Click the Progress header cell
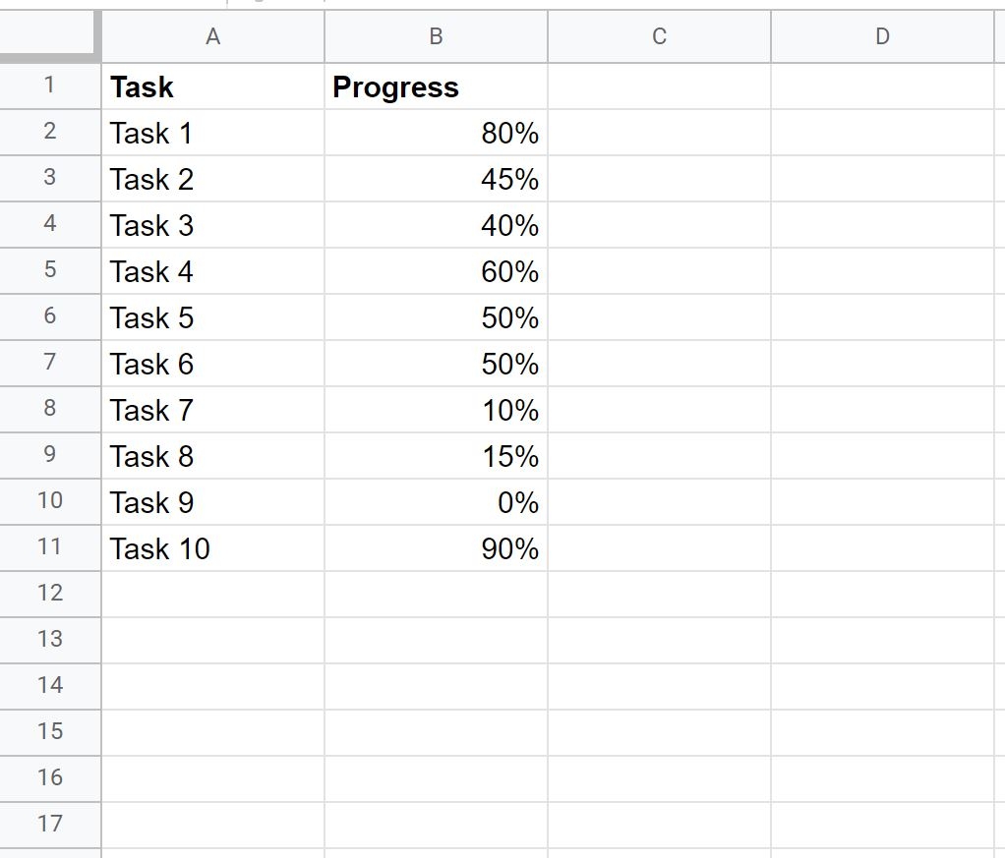 pos(436,87)
